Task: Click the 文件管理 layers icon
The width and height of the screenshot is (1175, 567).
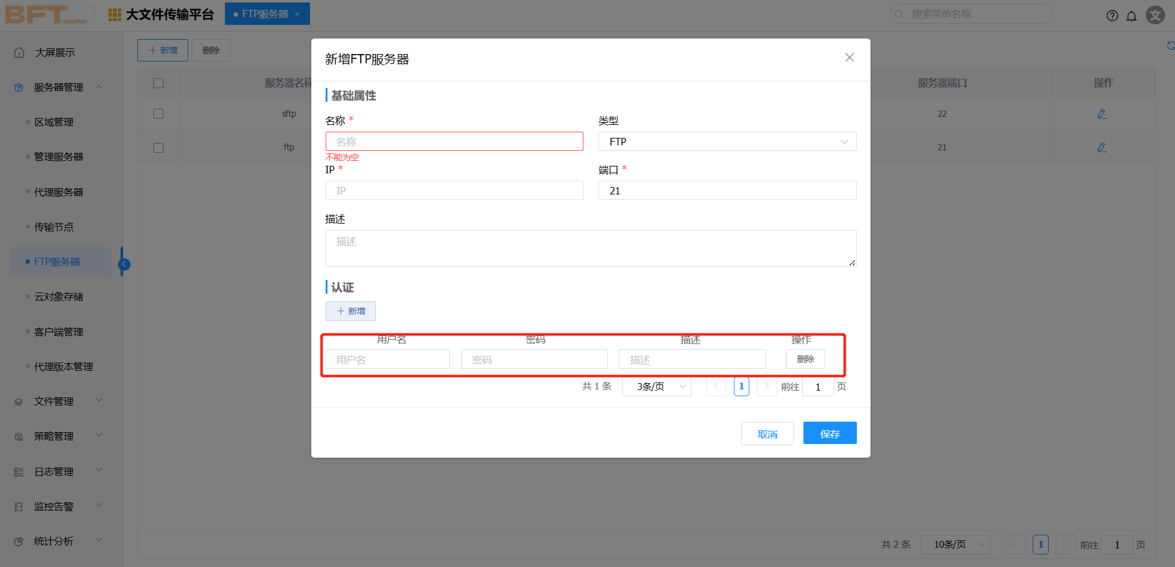Action: coord(19,402)
